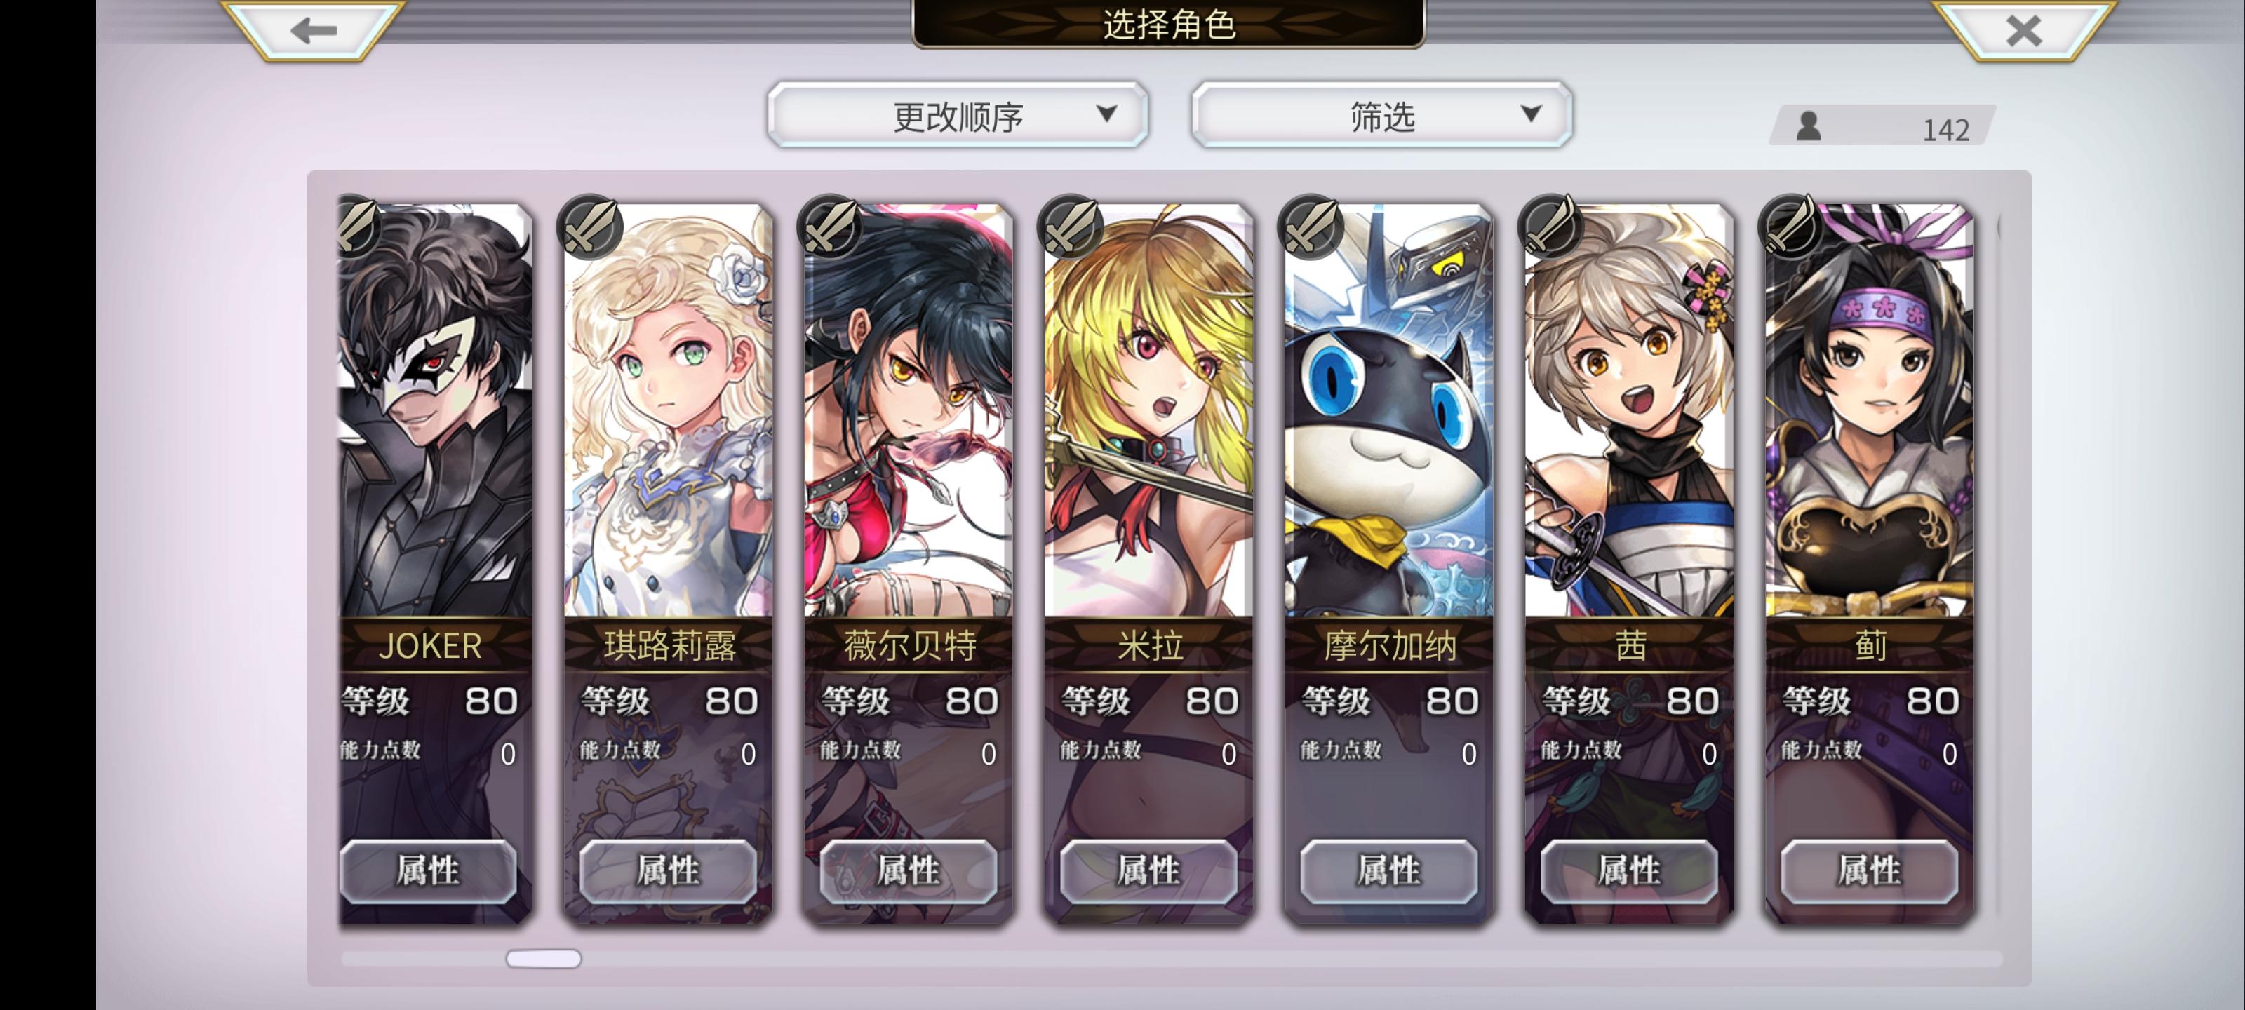Click the horizontal scrollbar handle below the cards
Image resolution: width=2245 pixels, height=1010 pixels.
coord(544,959)
